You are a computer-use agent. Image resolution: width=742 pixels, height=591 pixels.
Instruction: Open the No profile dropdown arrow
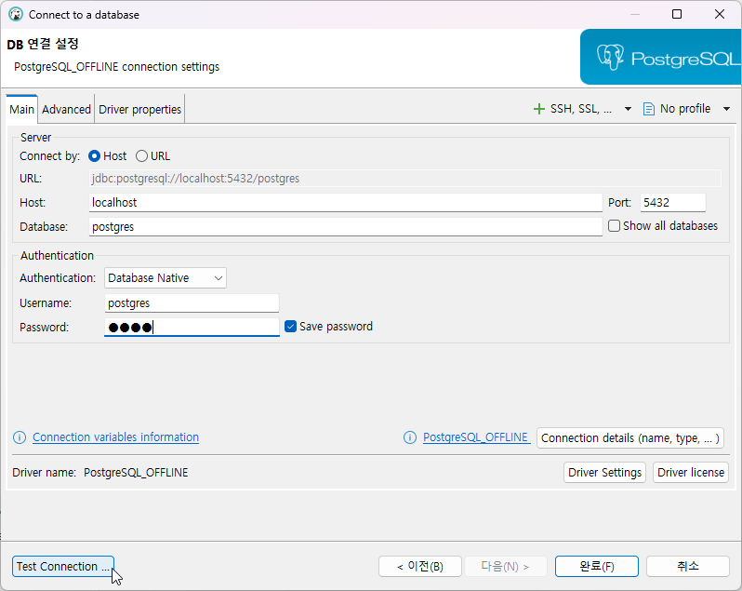(x=726, y=109)
